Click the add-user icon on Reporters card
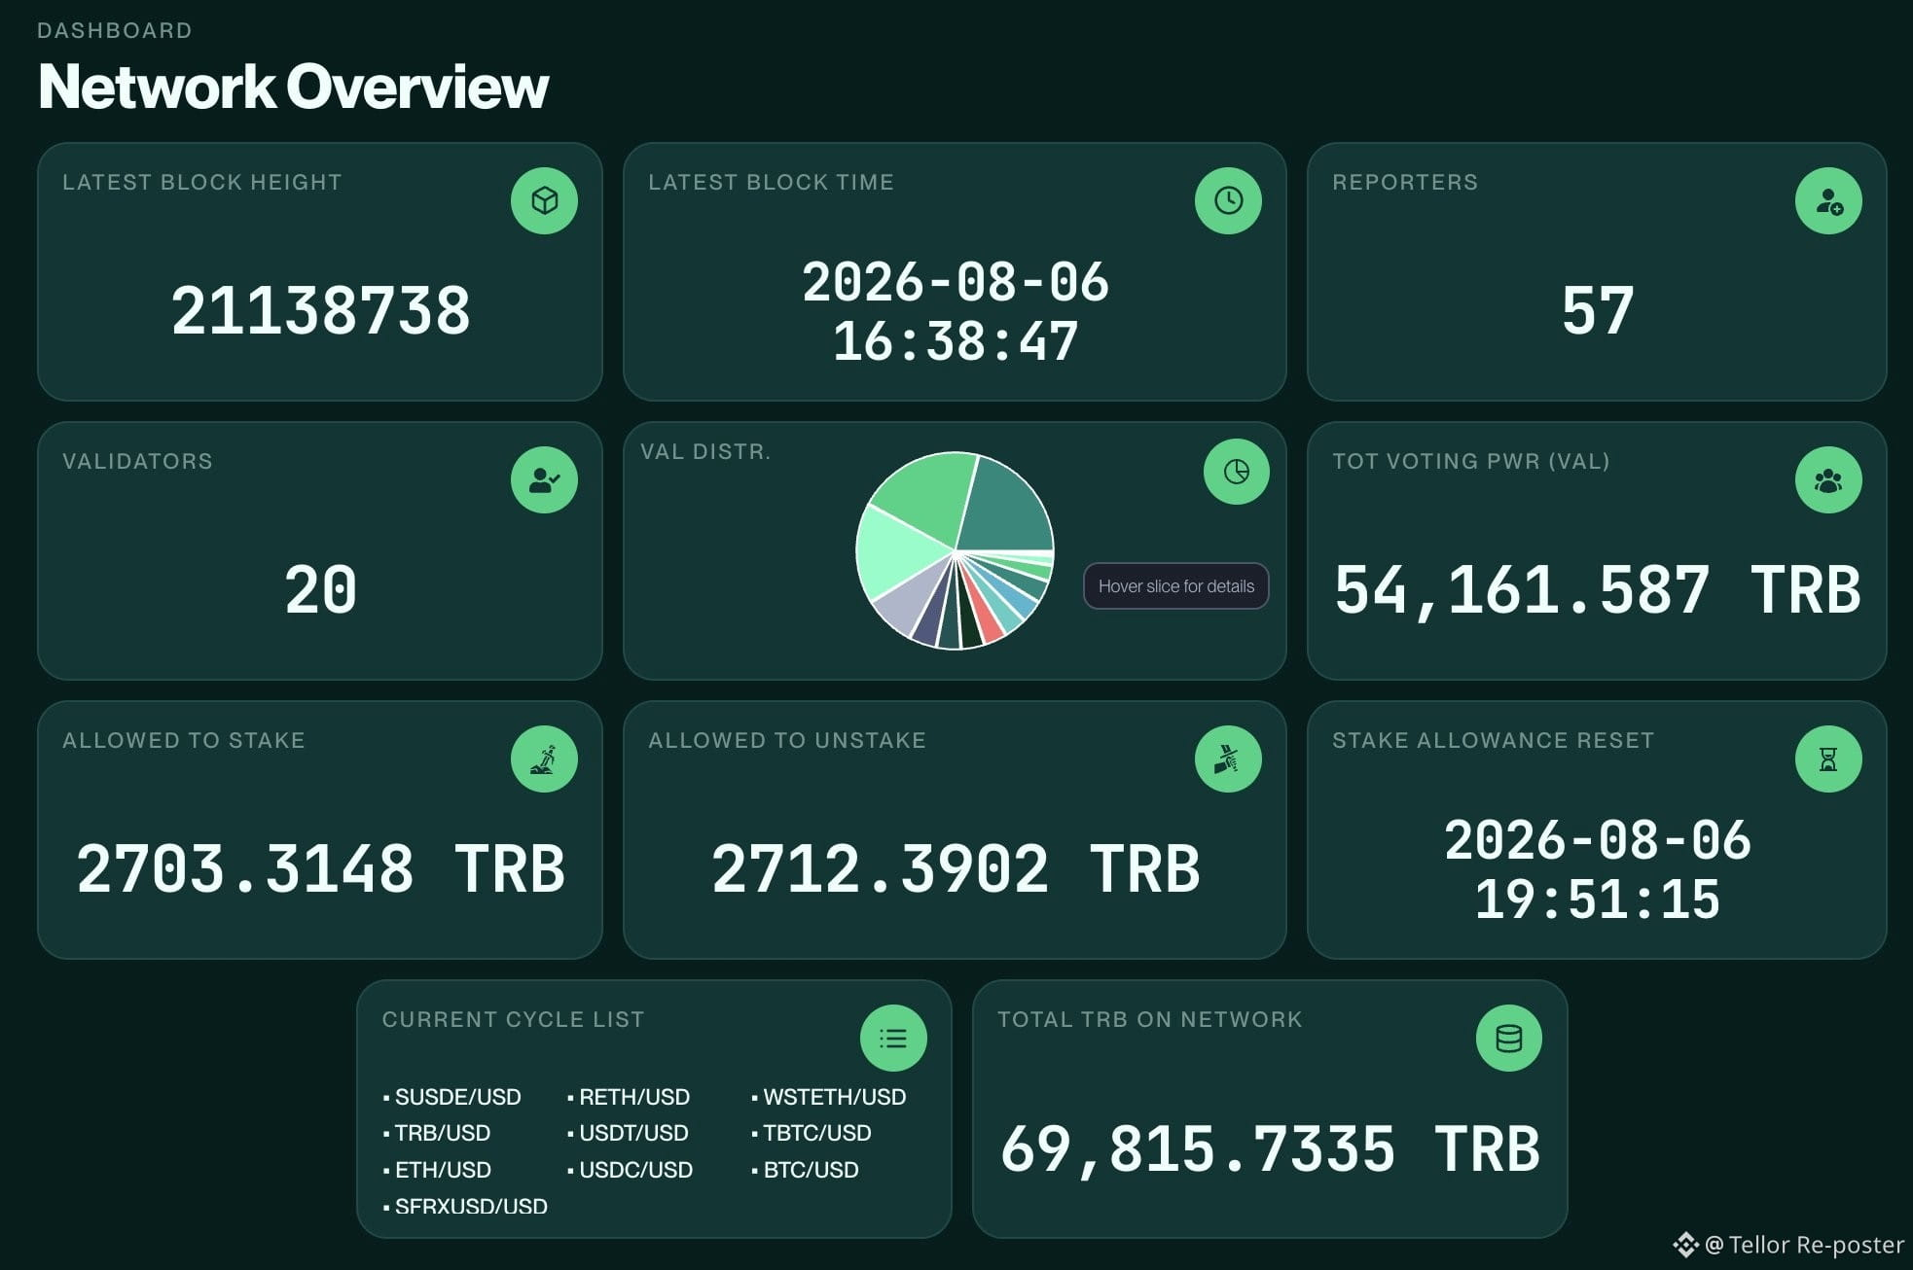 (1828, 200)
